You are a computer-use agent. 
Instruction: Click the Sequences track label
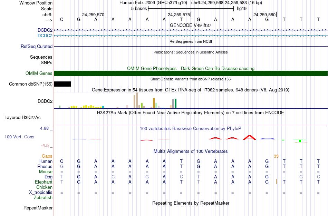coord(41,57)
